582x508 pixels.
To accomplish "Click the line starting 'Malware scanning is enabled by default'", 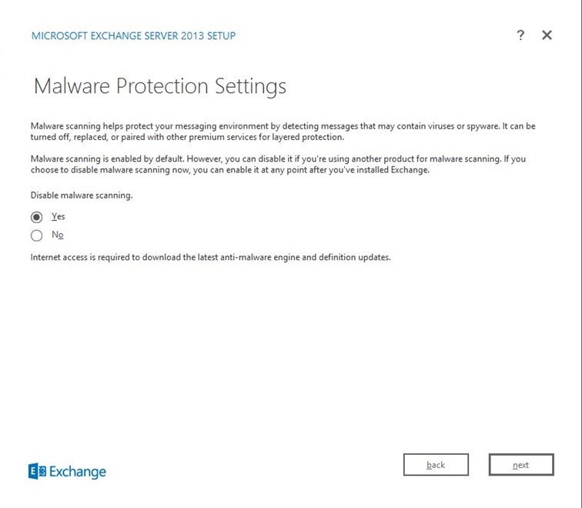I will point(278,159).
